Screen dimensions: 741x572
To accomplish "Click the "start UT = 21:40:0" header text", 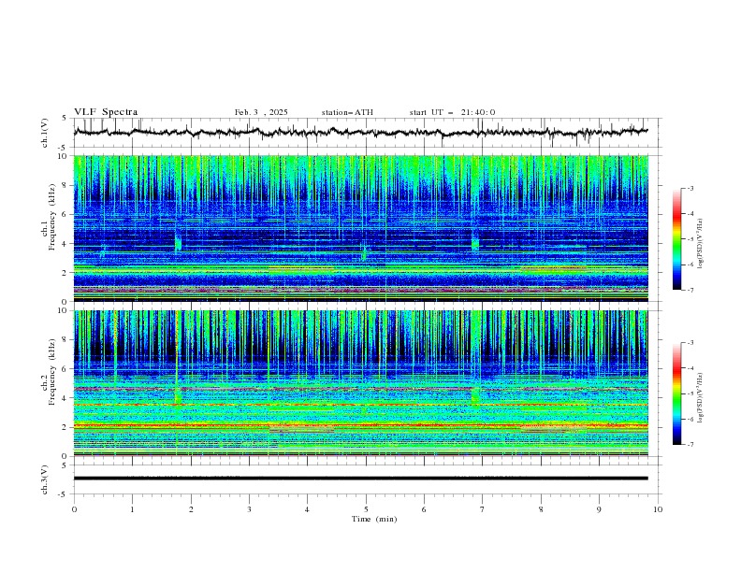I will coord(452,112).
